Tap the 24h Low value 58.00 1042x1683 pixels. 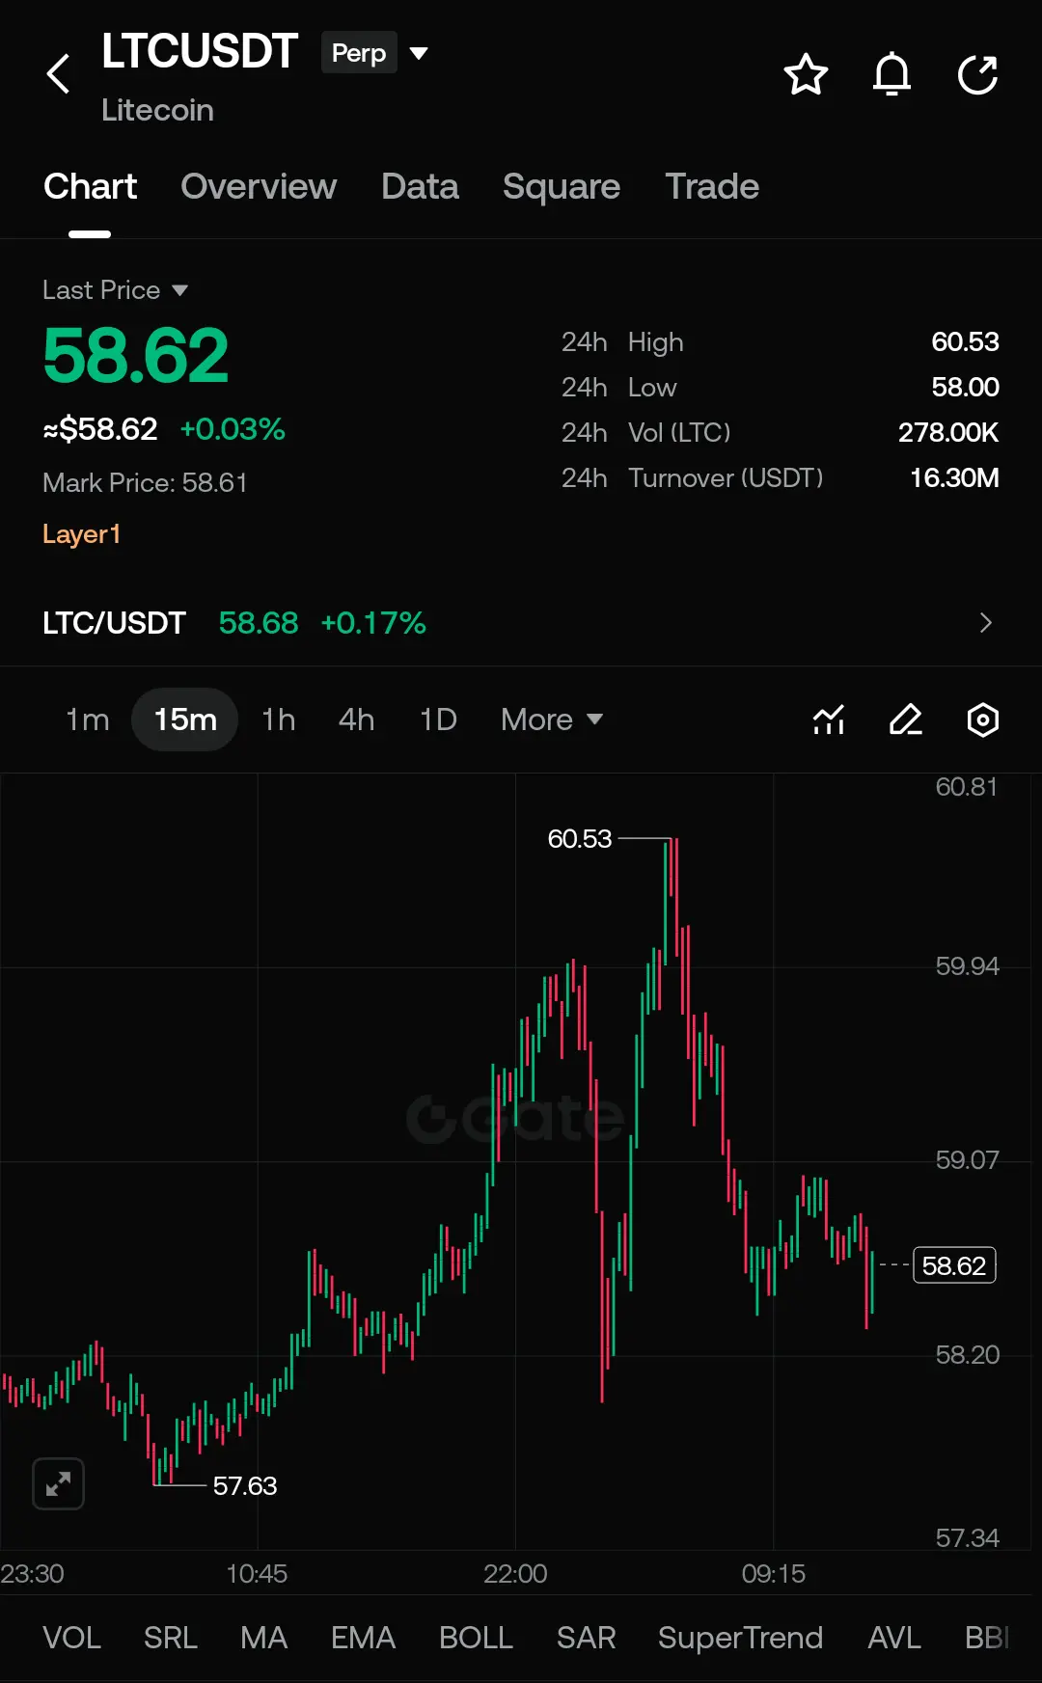coord(965,387)
